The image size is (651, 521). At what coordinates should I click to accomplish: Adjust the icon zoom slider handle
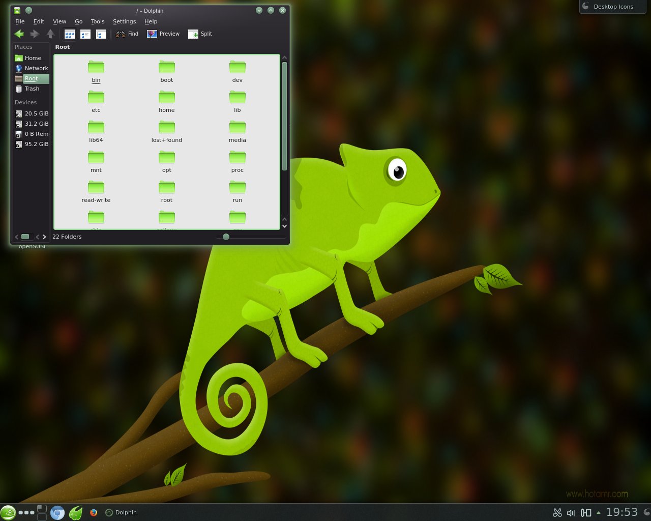click(226, 237)
